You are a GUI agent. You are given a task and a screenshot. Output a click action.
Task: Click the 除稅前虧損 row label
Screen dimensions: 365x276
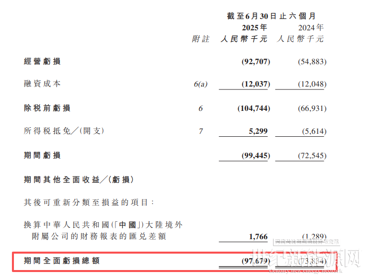coord(47,108)
